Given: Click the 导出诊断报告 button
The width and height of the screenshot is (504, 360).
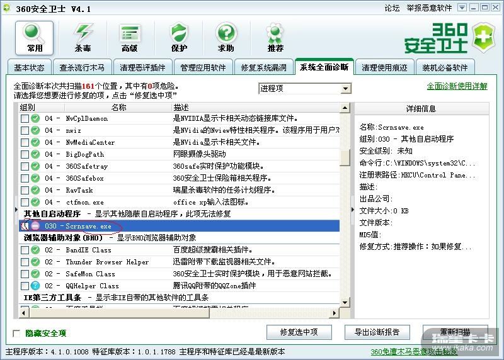Looking at the screenshot, I should click(377, 332).
